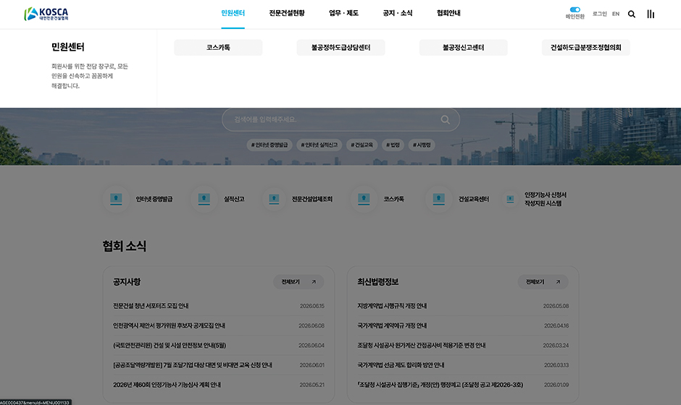Select 건설하도급분쟁조정협의회 submenu button

[585, 47]
